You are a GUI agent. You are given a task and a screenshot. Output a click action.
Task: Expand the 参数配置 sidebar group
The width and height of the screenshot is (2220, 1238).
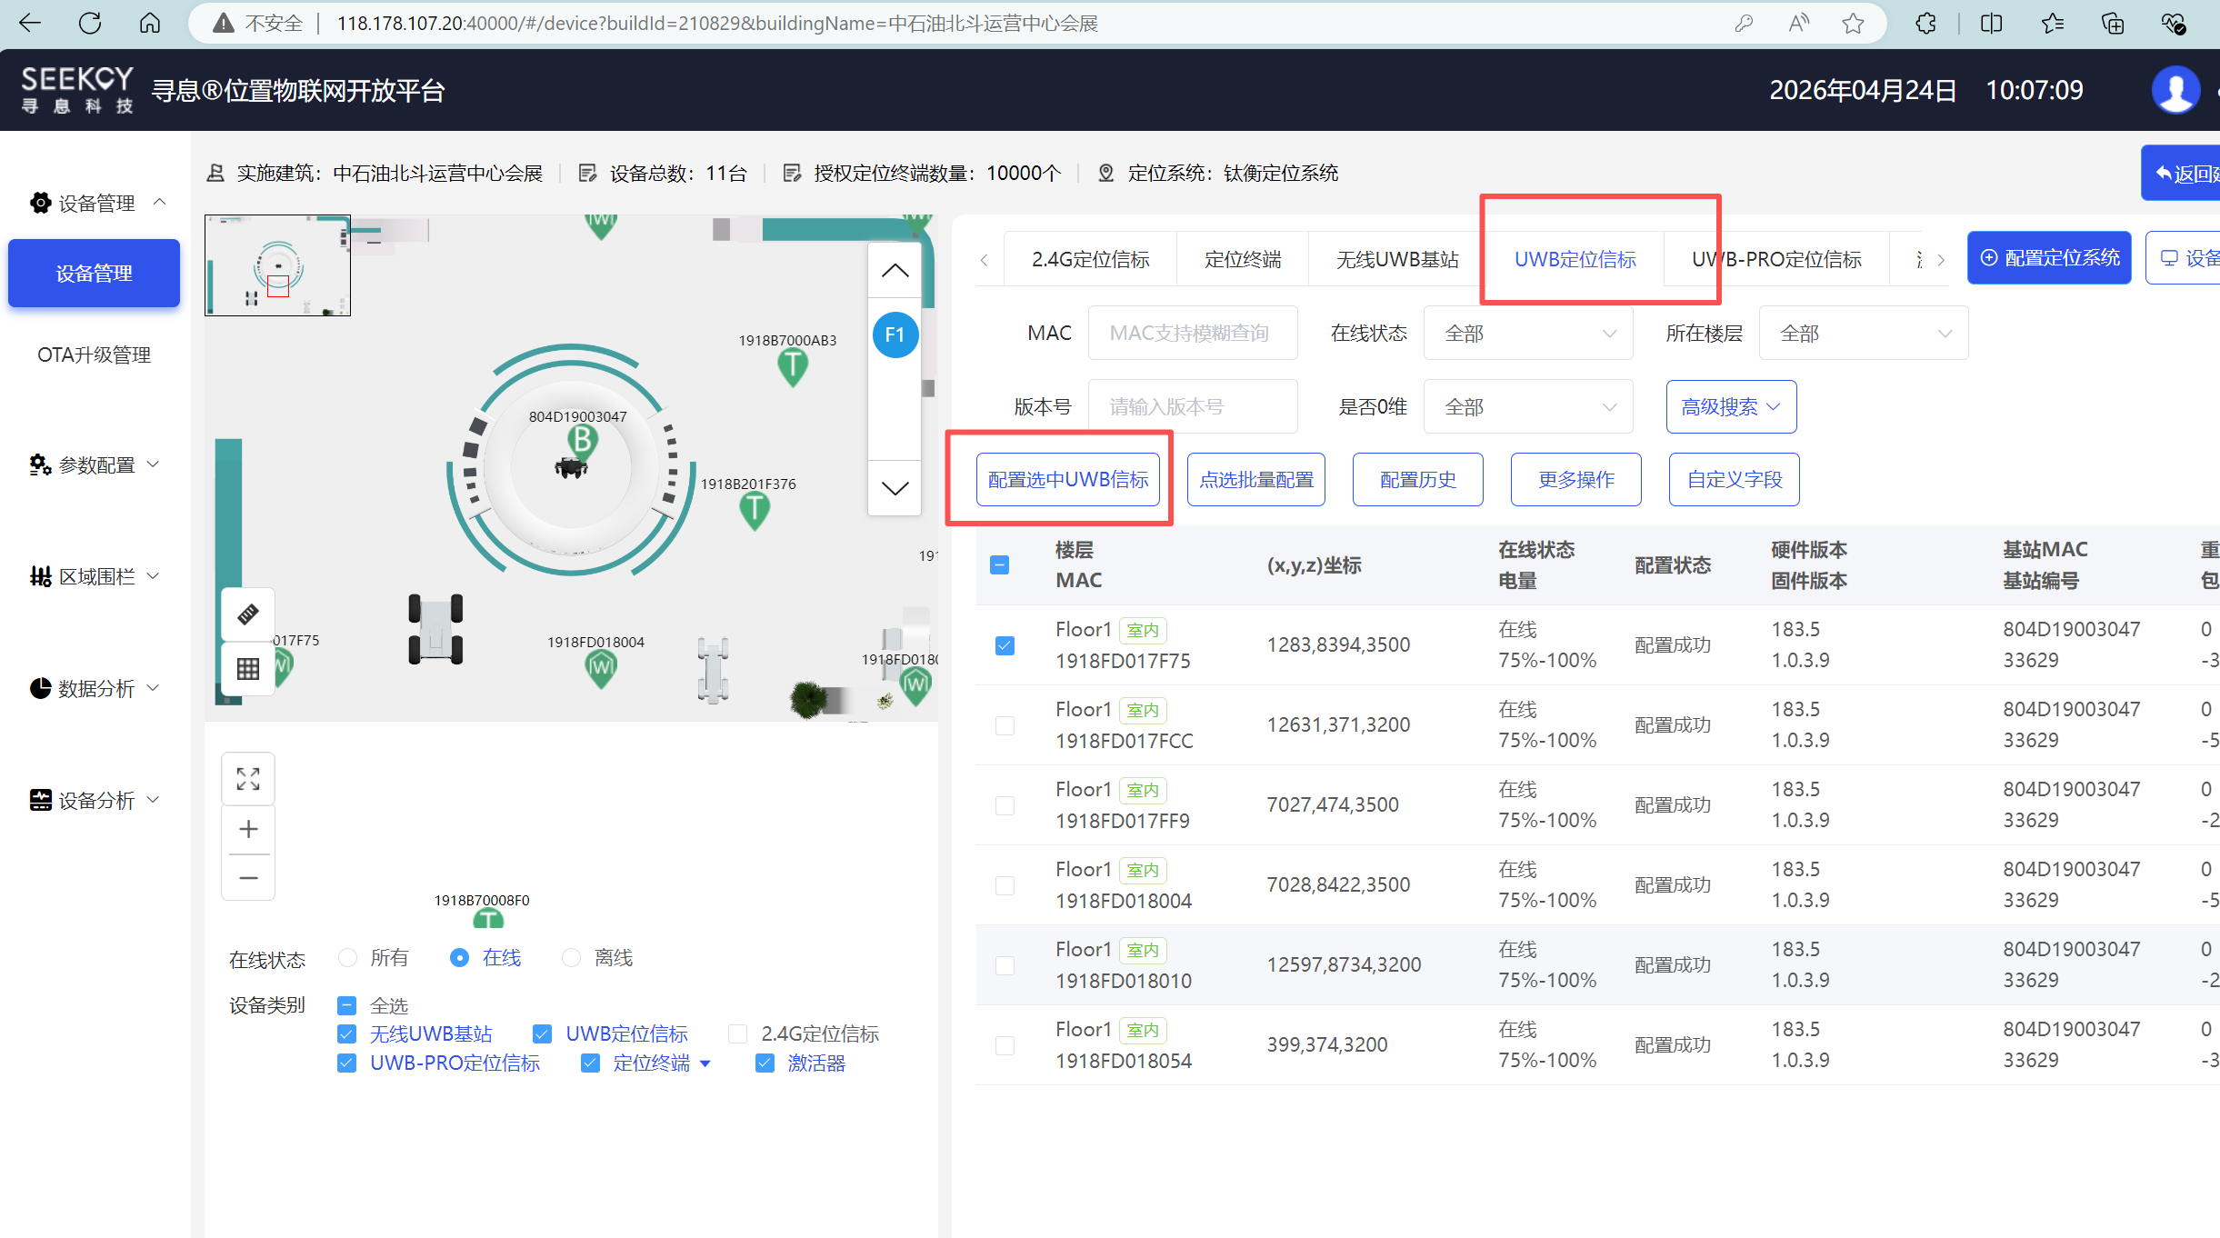(x=95, y=465)
